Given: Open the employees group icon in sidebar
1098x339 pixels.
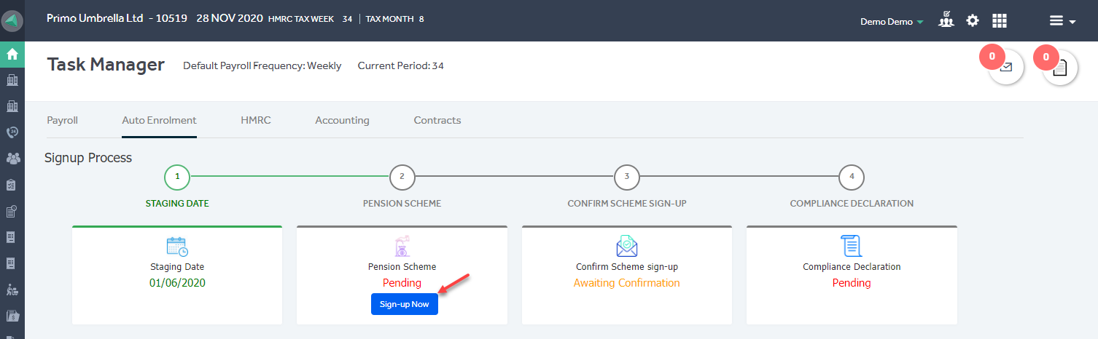Looking at the screenshot, I should tap(12, 159).
